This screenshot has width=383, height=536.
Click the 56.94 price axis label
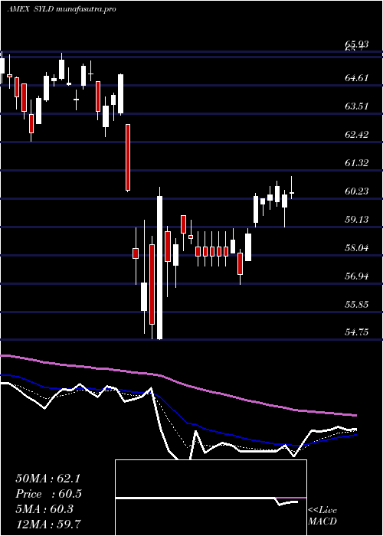pyautogui.click(x=357, y=276)
